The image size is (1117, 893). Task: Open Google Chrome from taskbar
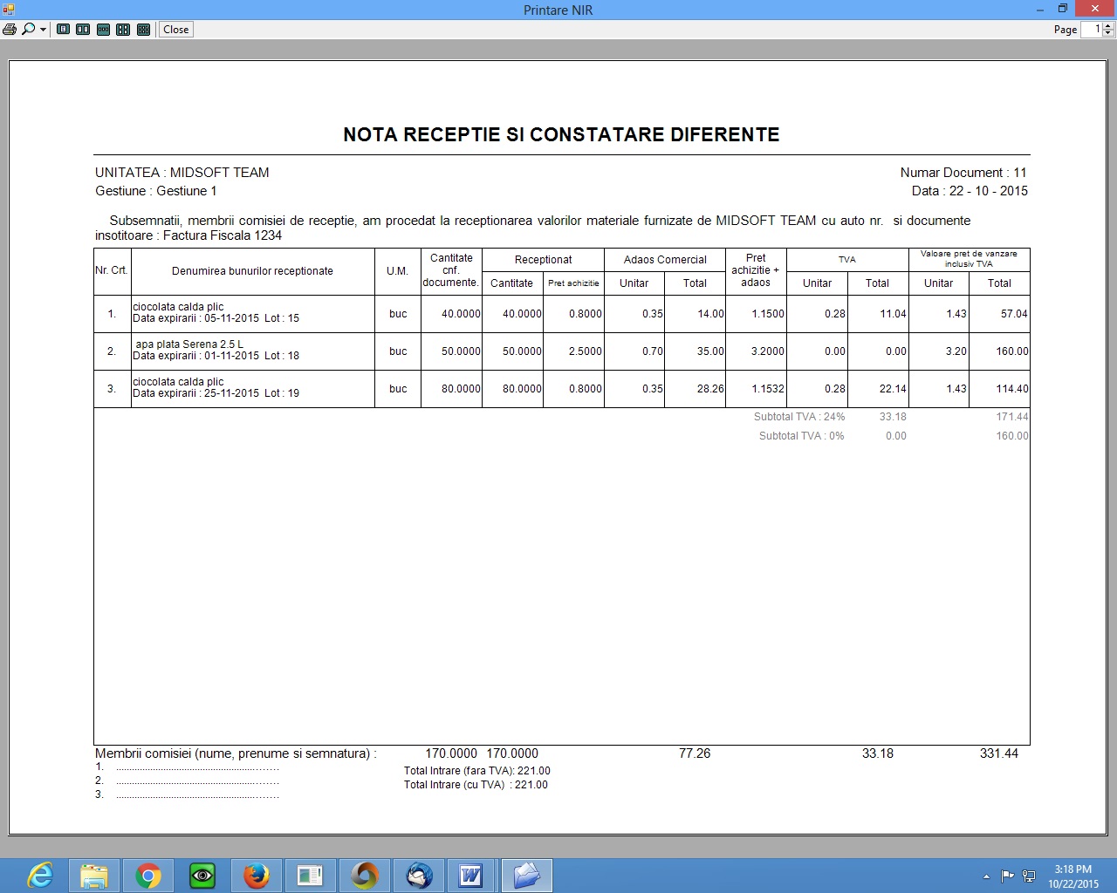tap(148, 875)
